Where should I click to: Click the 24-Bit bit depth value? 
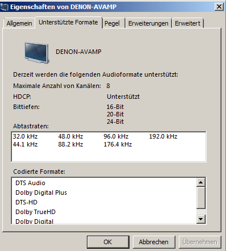click(115, 122)
